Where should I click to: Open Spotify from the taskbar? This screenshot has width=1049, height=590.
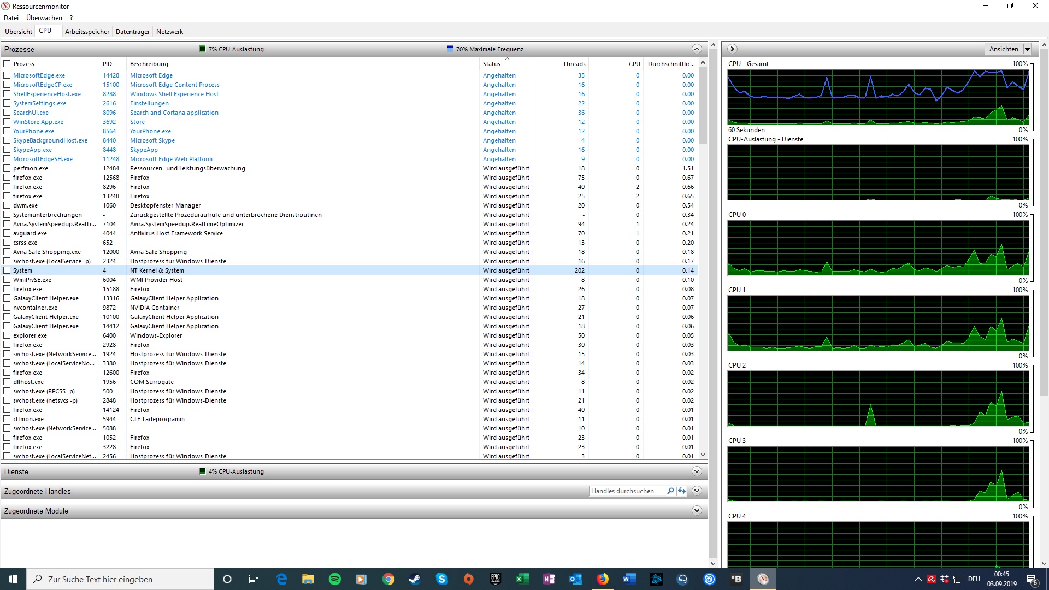(335, 579)
